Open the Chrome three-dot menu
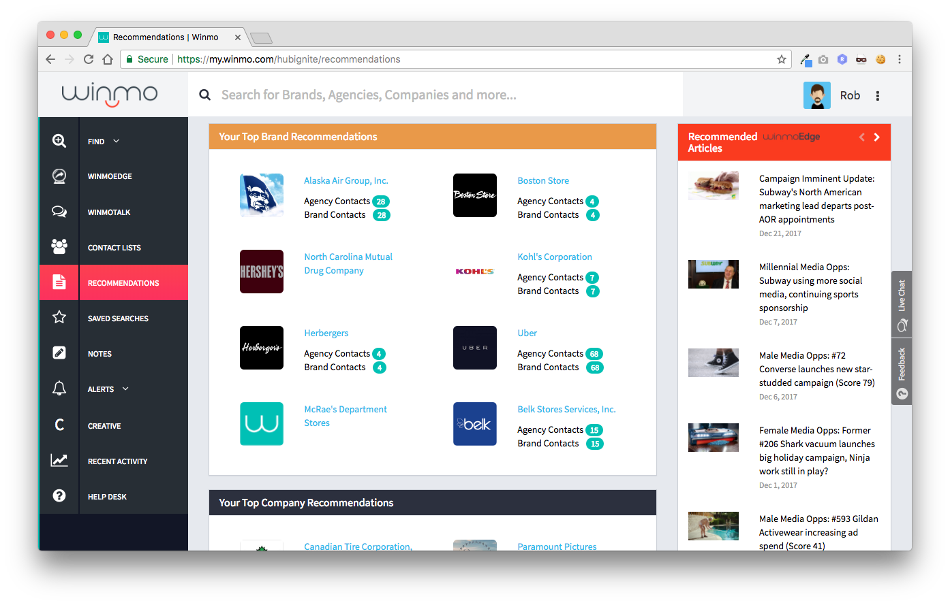The image size is (950, 605). point(900,59)
